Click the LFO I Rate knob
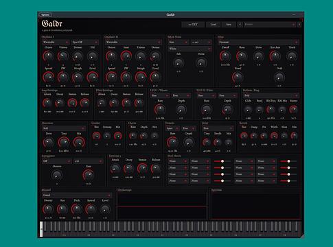This screenshot has height=247, width=333. 160,110
